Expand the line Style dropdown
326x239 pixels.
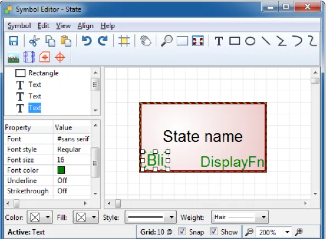tap(150, 217)
